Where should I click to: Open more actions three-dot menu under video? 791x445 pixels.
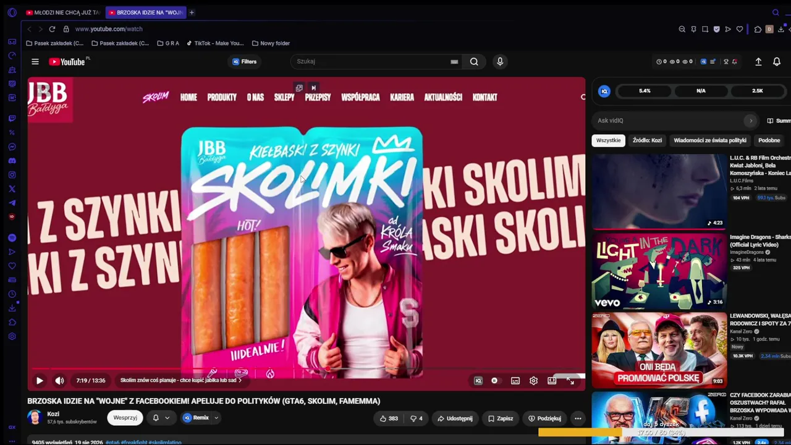coord(578,418)
